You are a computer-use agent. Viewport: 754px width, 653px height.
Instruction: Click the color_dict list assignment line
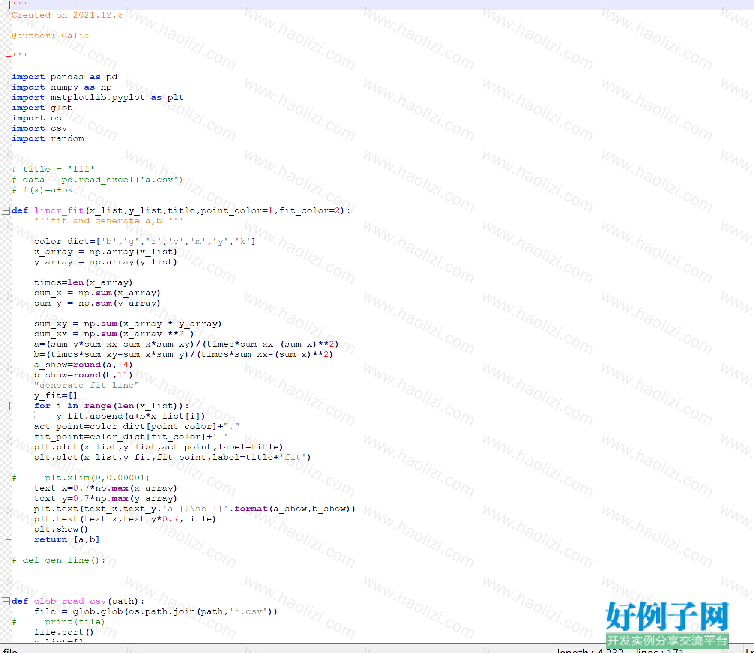click(x=145, y=241)
